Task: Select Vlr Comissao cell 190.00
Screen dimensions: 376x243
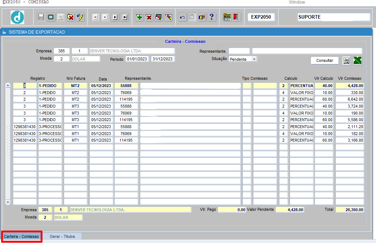Action: click(x=350, y=113)
